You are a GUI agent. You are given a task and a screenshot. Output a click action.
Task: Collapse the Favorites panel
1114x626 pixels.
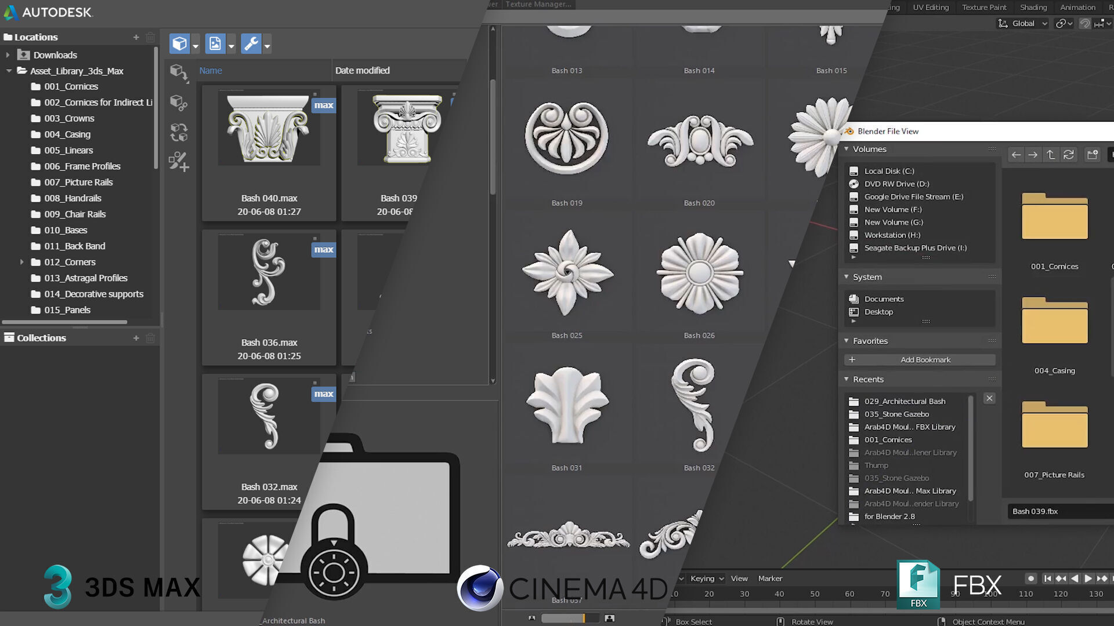coord(847,341)
